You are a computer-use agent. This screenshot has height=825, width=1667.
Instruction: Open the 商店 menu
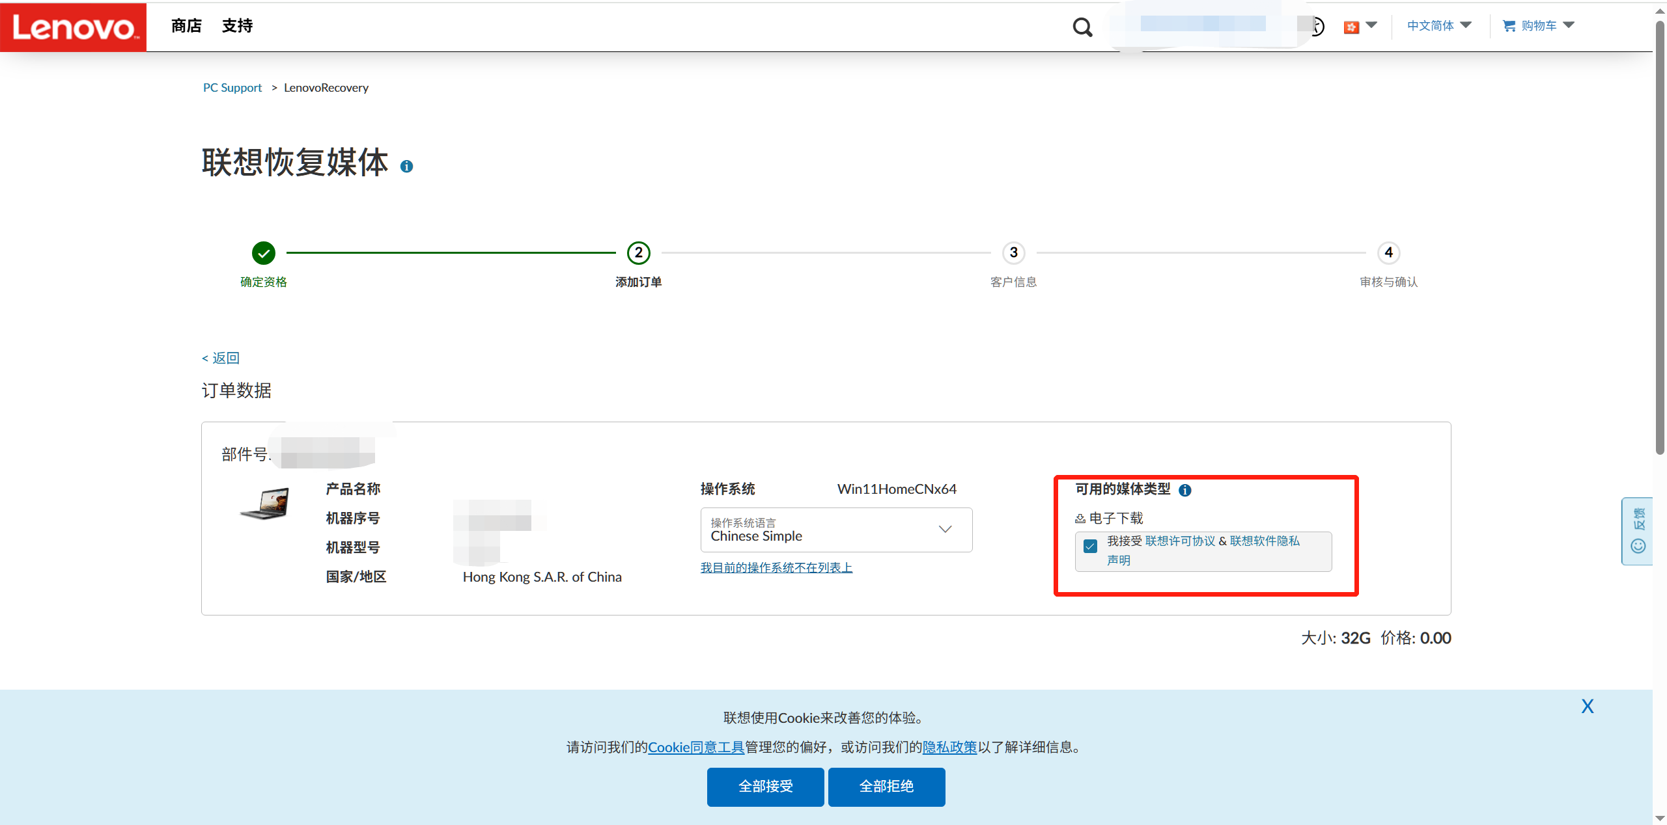click(x=186, y=26)
